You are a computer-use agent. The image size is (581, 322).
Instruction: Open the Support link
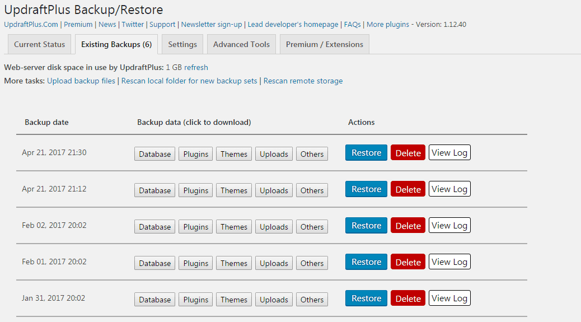click(x=162, y=25)
